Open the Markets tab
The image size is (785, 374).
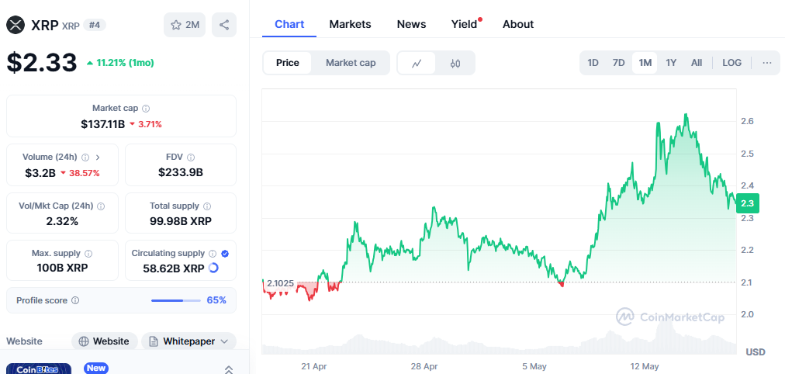pyautogui.click(x=350, y=24)
